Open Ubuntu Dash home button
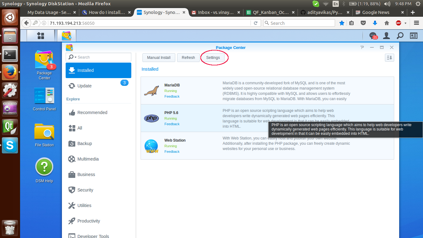Screen dimensions: 423x238 pyautogui.click(x=10, y=17)
